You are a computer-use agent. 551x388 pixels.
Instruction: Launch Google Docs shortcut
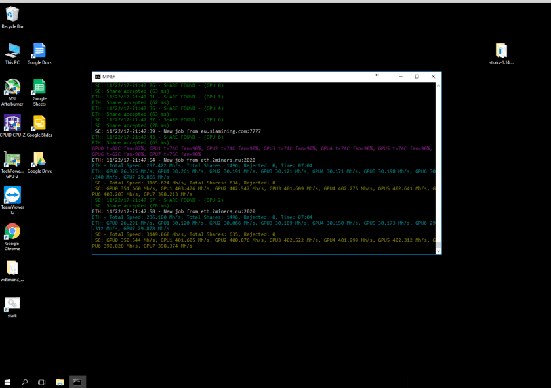coord(39,51)
